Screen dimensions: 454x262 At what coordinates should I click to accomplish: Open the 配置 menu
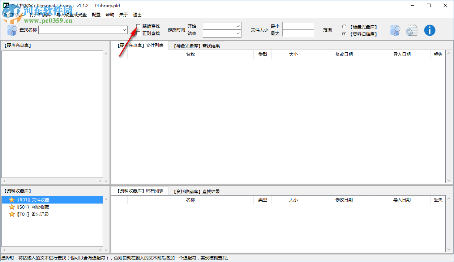96,14
